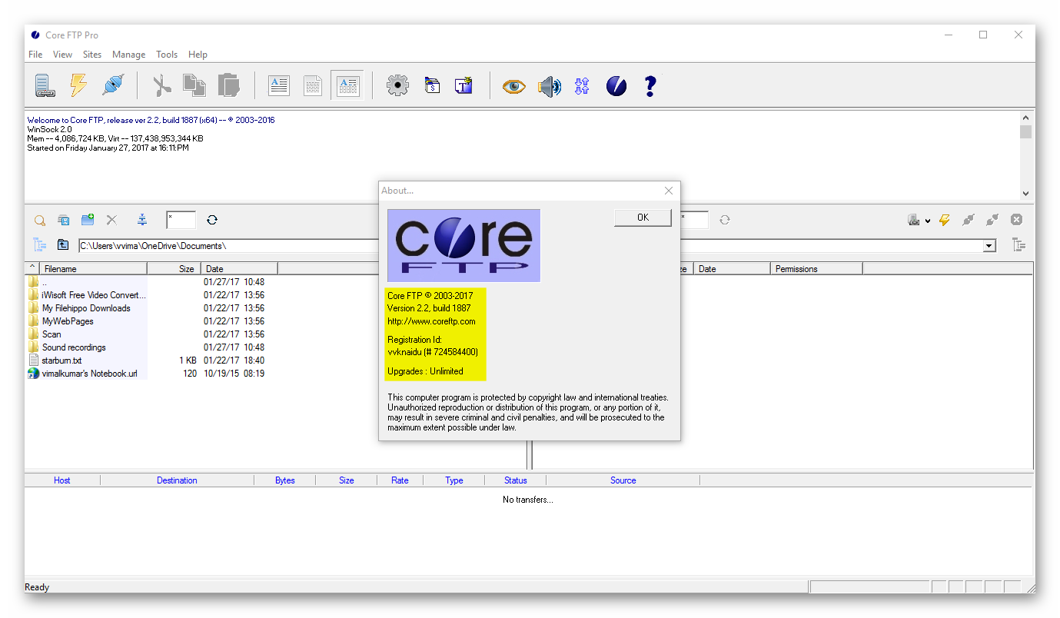1060x618 pixels.
Task: Refresh the remote file listing
Action: point(725,220)
